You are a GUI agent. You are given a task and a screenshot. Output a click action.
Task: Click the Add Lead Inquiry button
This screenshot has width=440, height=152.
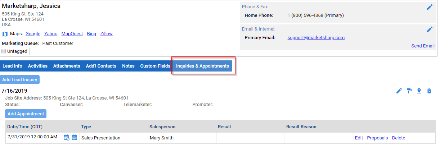coord(20,80)
